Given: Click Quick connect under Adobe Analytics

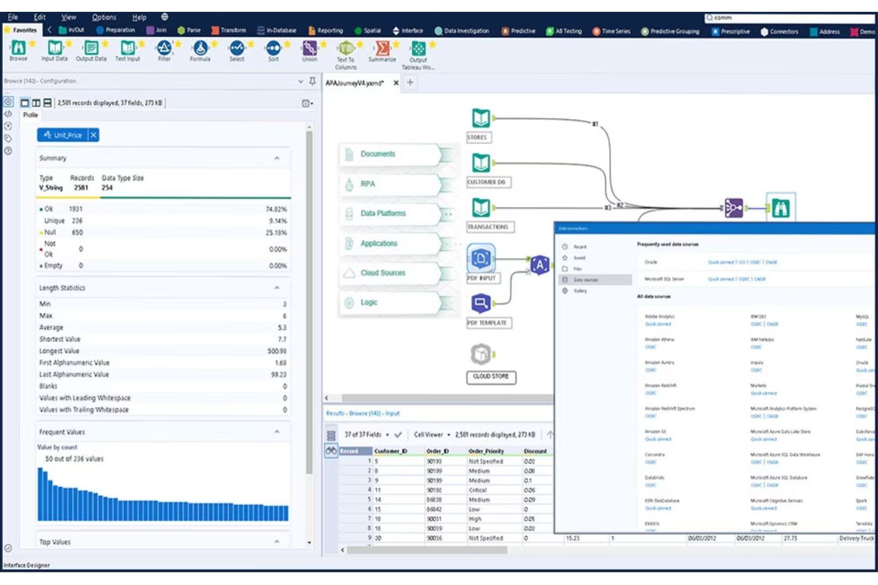Looking at the screenshot, I should [x=658, y=324].
